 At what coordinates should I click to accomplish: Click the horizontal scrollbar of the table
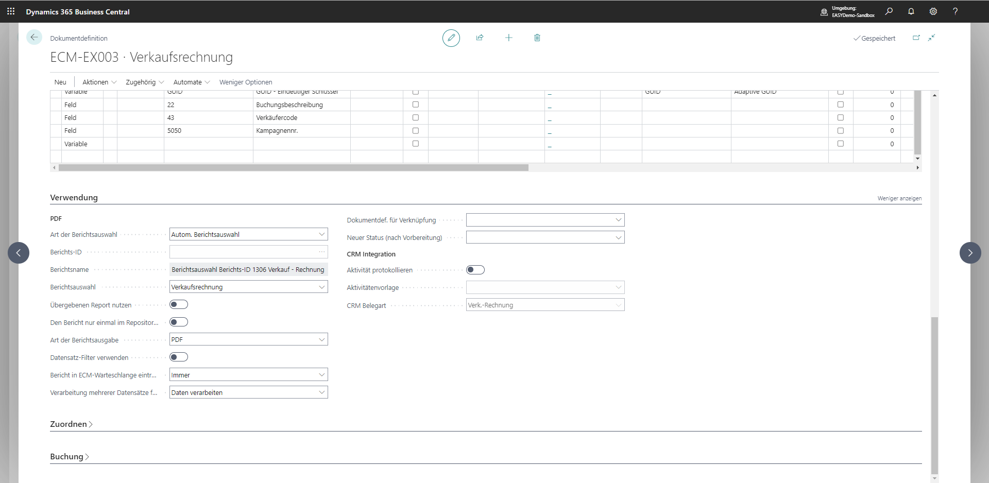[x=294, y=168]
